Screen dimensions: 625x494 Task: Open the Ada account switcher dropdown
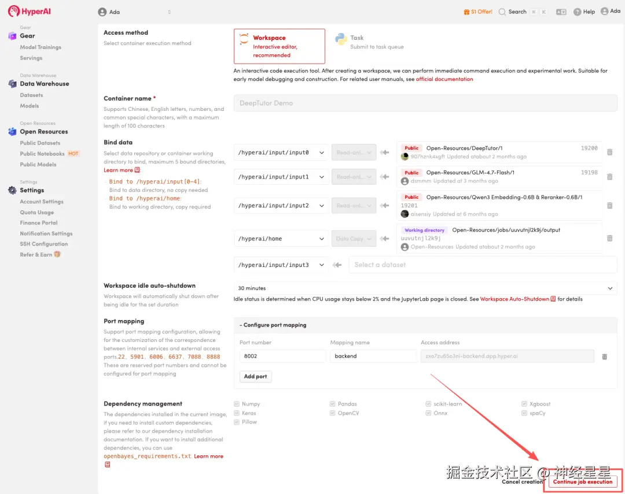pos(135,12)
